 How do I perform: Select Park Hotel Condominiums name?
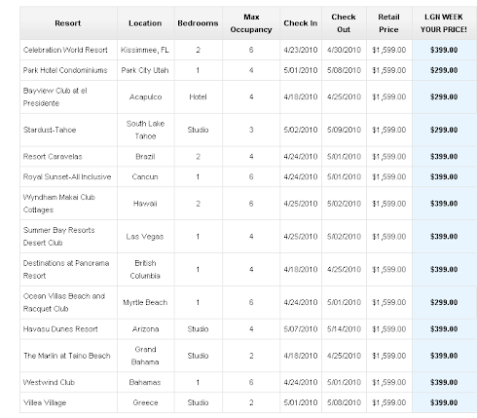pyautogui.click(x=65, y=70)
